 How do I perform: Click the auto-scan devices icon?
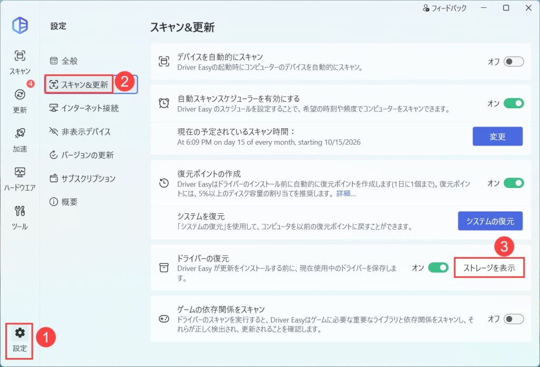164,61
